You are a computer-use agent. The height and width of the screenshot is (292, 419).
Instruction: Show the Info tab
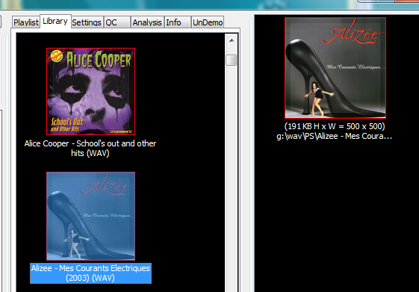pos(178,22)
